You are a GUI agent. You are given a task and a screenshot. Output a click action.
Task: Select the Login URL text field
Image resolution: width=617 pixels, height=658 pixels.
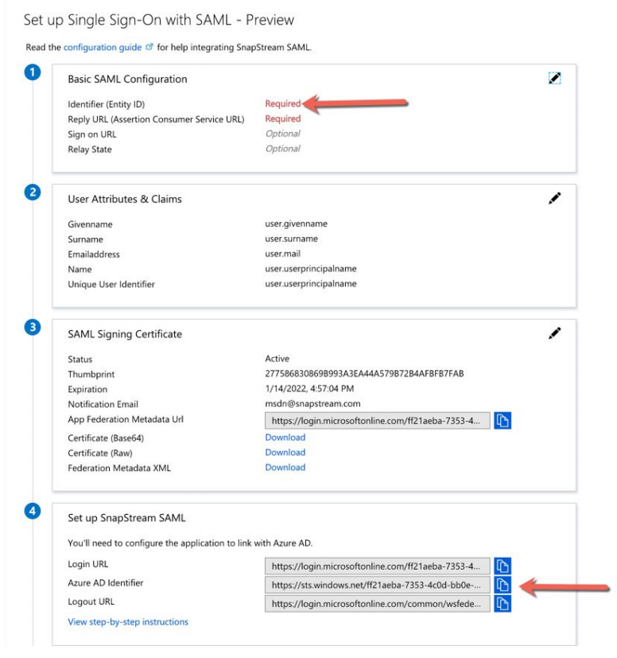coord(377,566)
